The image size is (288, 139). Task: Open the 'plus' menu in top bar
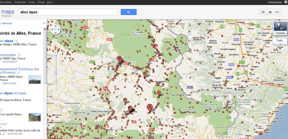(50, 2)
